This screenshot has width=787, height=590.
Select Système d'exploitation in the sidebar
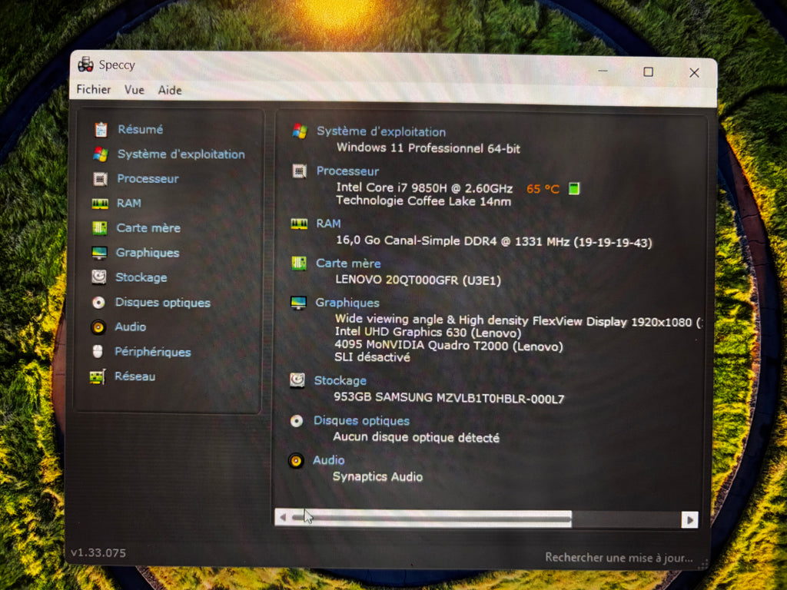[181, 154]
